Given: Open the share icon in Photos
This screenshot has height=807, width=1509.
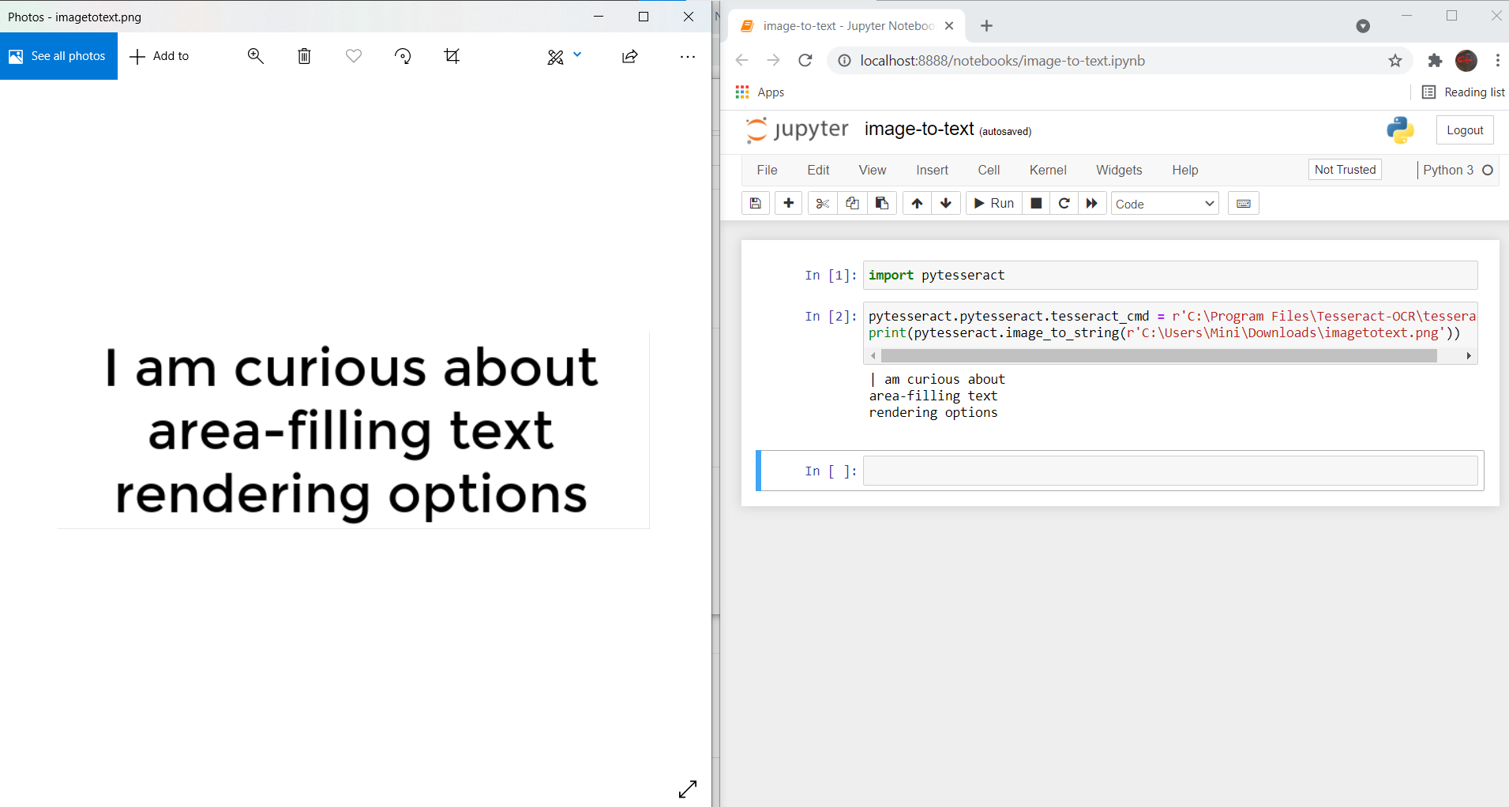Looking at the screenshot, I should [x=629, y=56].
